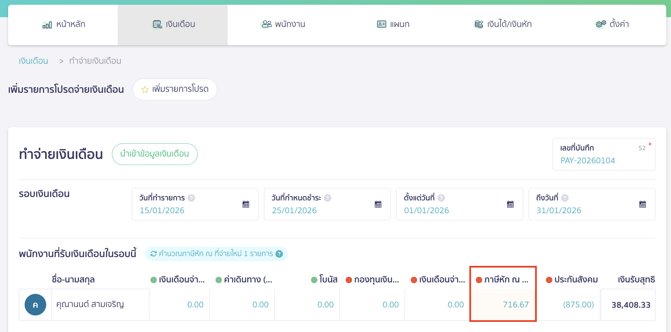Click the เงินเดือน breadcrumb link
Screen dimensions: 671x332
click(33, 61)
